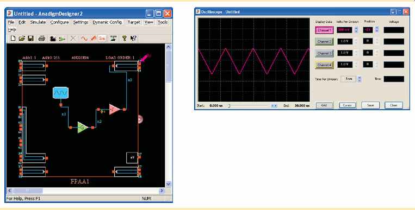Open a design with the folder icon

22,39
